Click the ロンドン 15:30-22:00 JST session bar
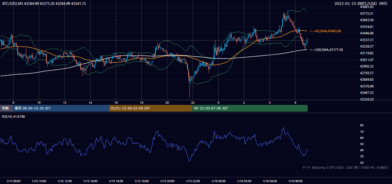The height and width of the screenshot is (184, 392). [x=151, y=108]
